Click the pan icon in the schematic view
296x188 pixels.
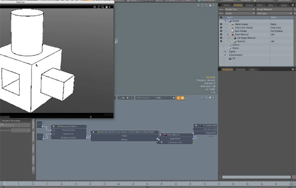(202, 97)
